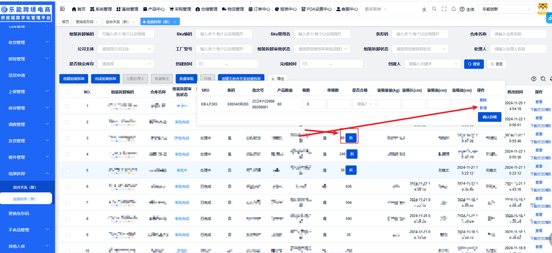Click the help question-mark icon above the table
Image resolution: width=552 pixels, height=253 pixels.
[x=534, y=79]
